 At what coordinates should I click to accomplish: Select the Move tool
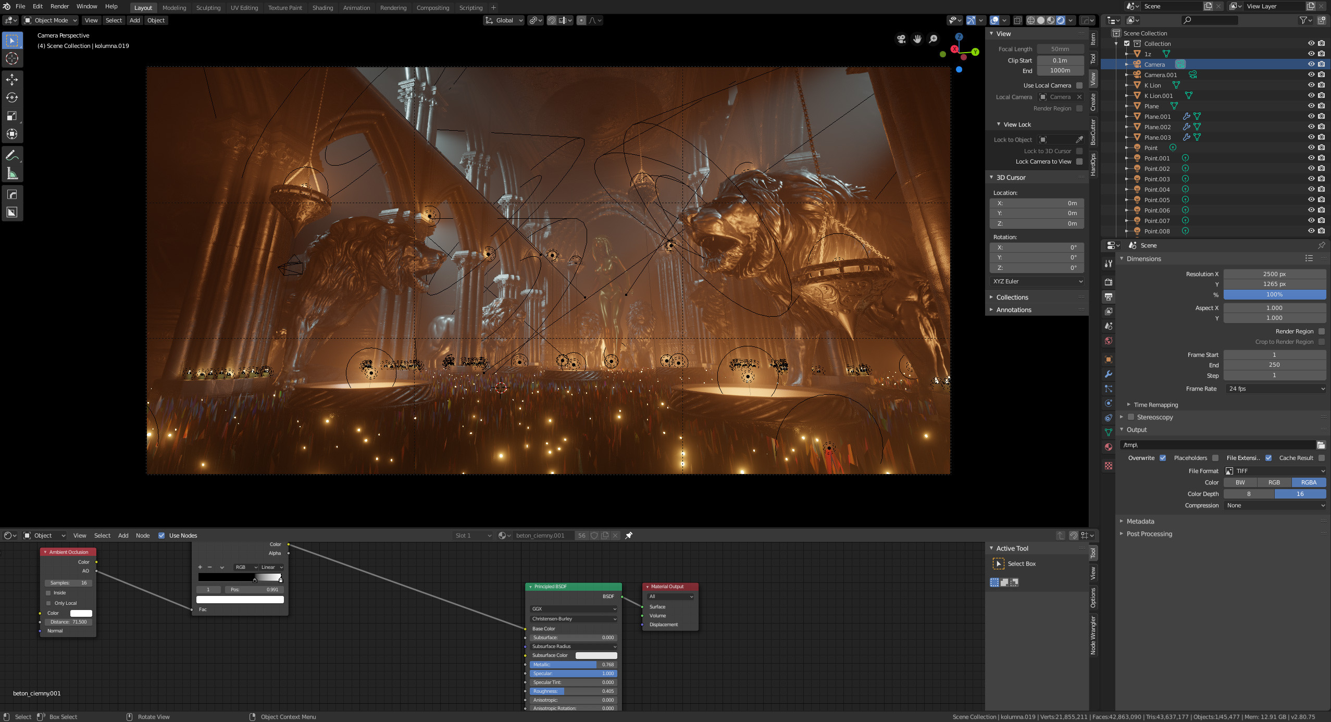pyautogui.click(x=12, y=79)
